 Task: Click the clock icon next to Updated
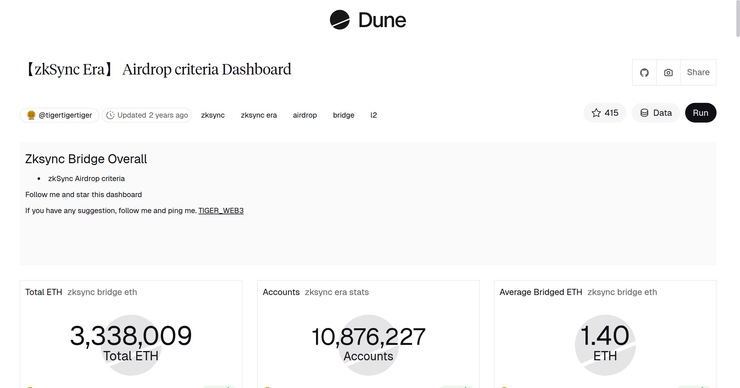111,115
